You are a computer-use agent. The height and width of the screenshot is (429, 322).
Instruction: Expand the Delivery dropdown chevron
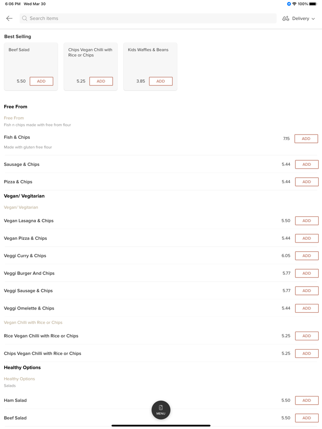tap(313, 19)
